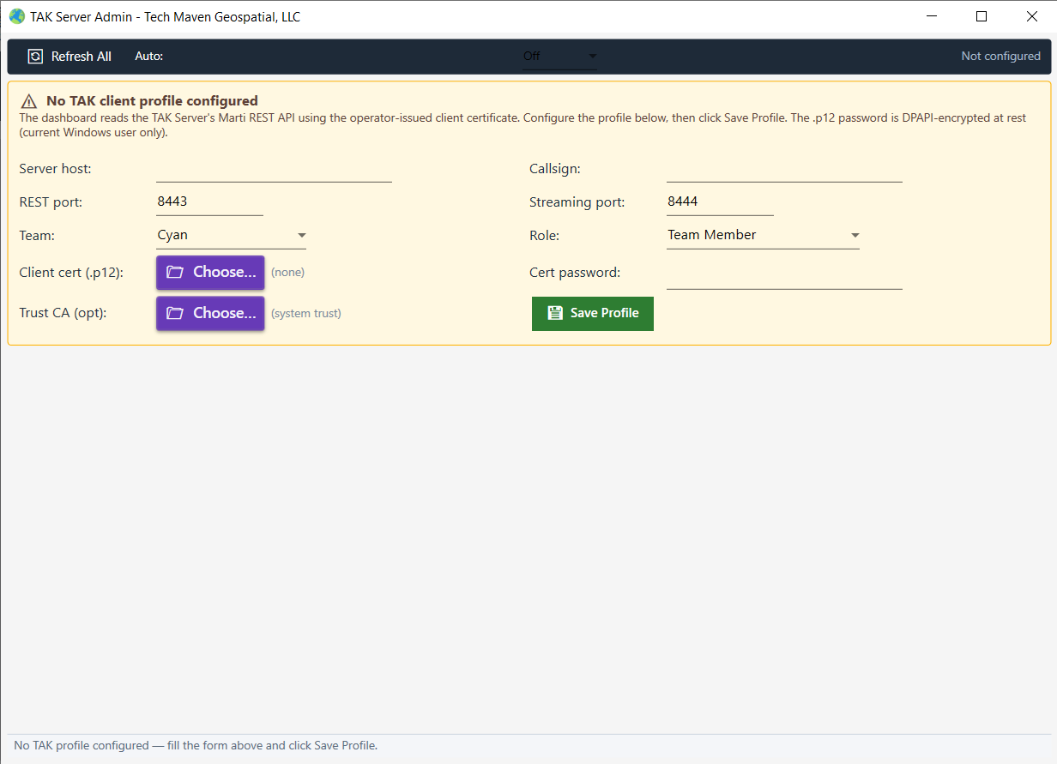
Task: Choose a Client cert .p12 file
Action: point(210,272)
